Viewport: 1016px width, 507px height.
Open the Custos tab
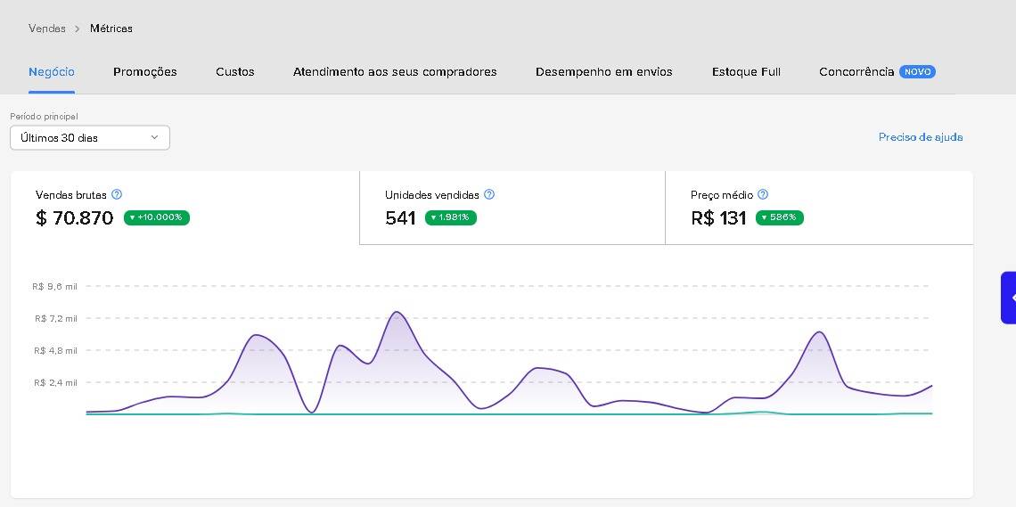click(x=235, y=71)
